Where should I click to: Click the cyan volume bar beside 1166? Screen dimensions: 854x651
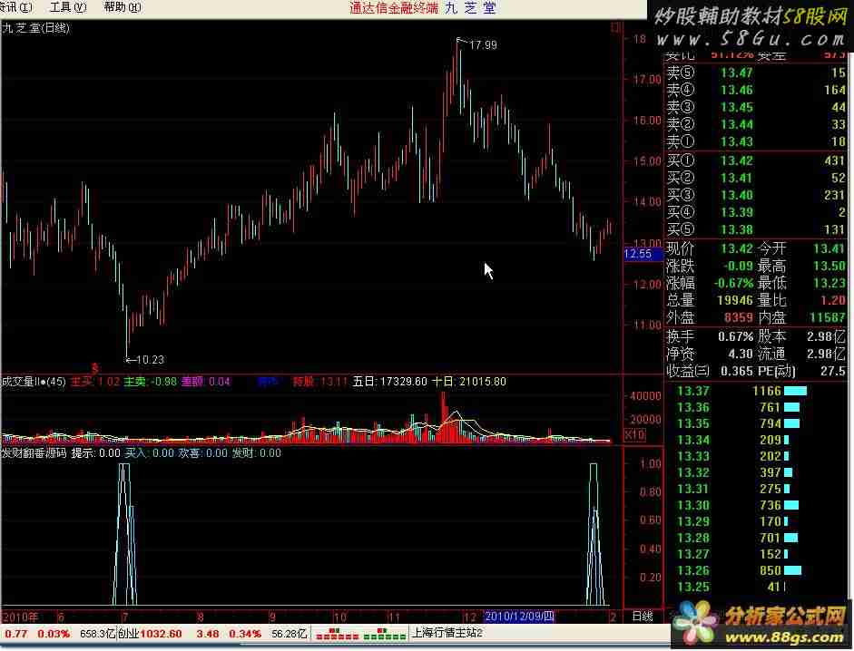tap(795, 391)
